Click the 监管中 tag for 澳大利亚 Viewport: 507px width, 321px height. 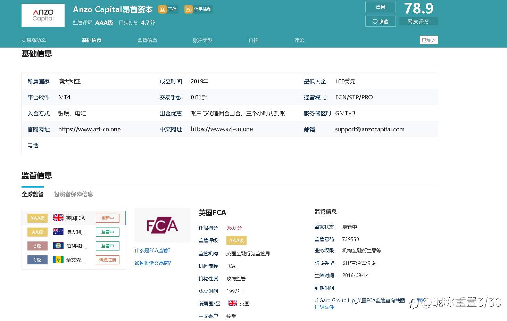[108, 232]
